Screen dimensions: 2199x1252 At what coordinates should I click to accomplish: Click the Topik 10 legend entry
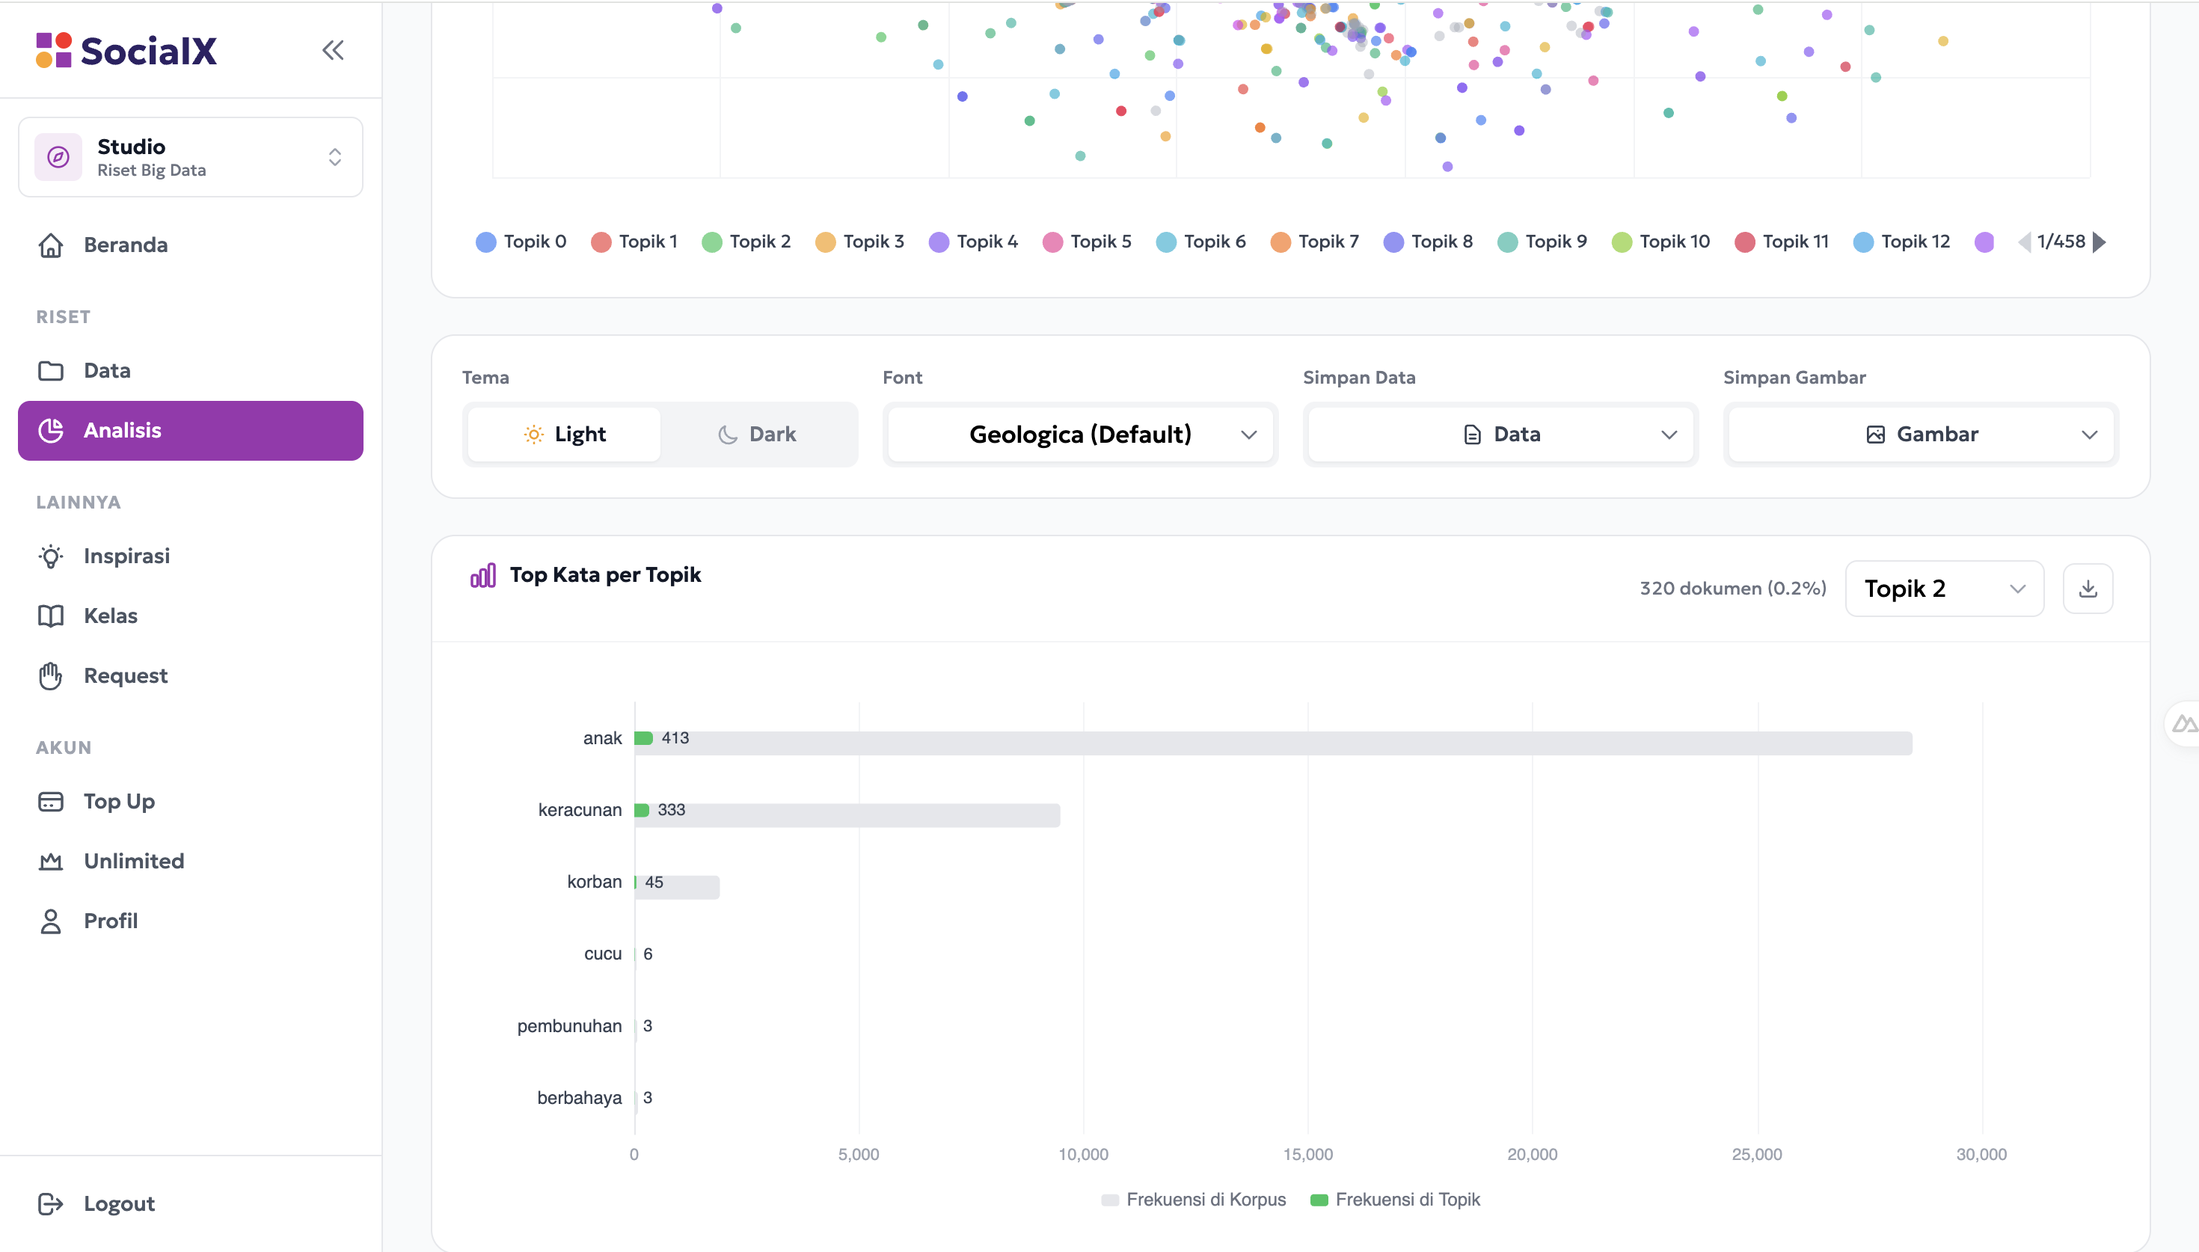(1661, 242)
